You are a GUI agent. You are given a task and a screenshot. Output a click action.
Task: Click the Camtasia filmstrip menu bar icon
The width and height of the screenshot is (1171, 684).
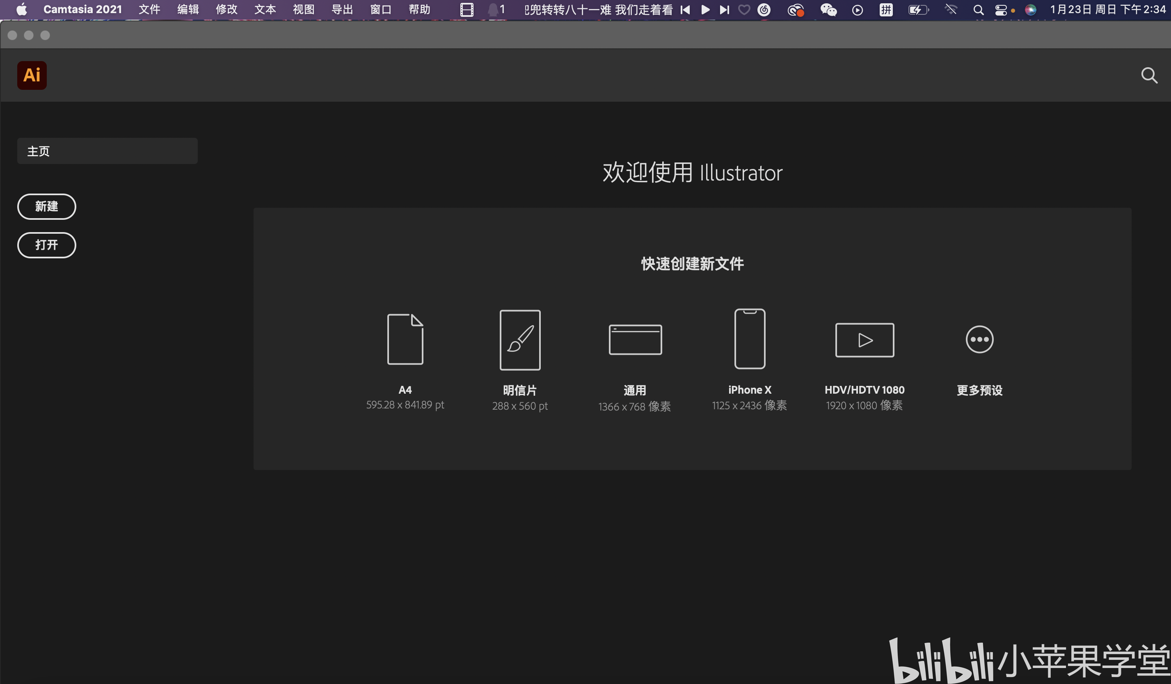467,9
